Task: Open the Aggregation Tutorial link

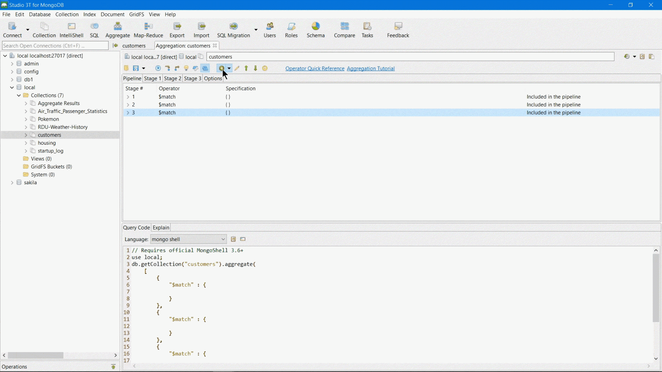Action: coord(371,68)
